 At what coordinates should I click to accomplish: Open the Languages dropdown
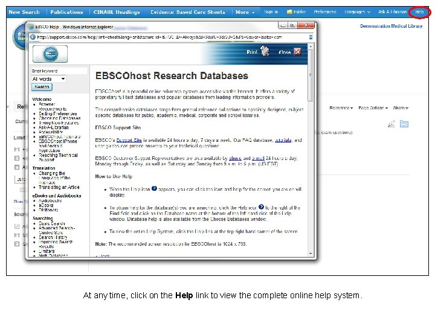(x=357, y=12)
